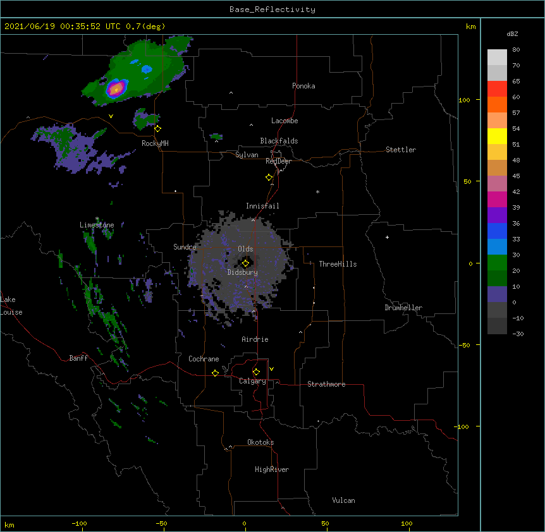Image resolution: width=545 pixels, height=532 pixels.
Task: Click the Lacombe label
Action: [x=285, y=121]
